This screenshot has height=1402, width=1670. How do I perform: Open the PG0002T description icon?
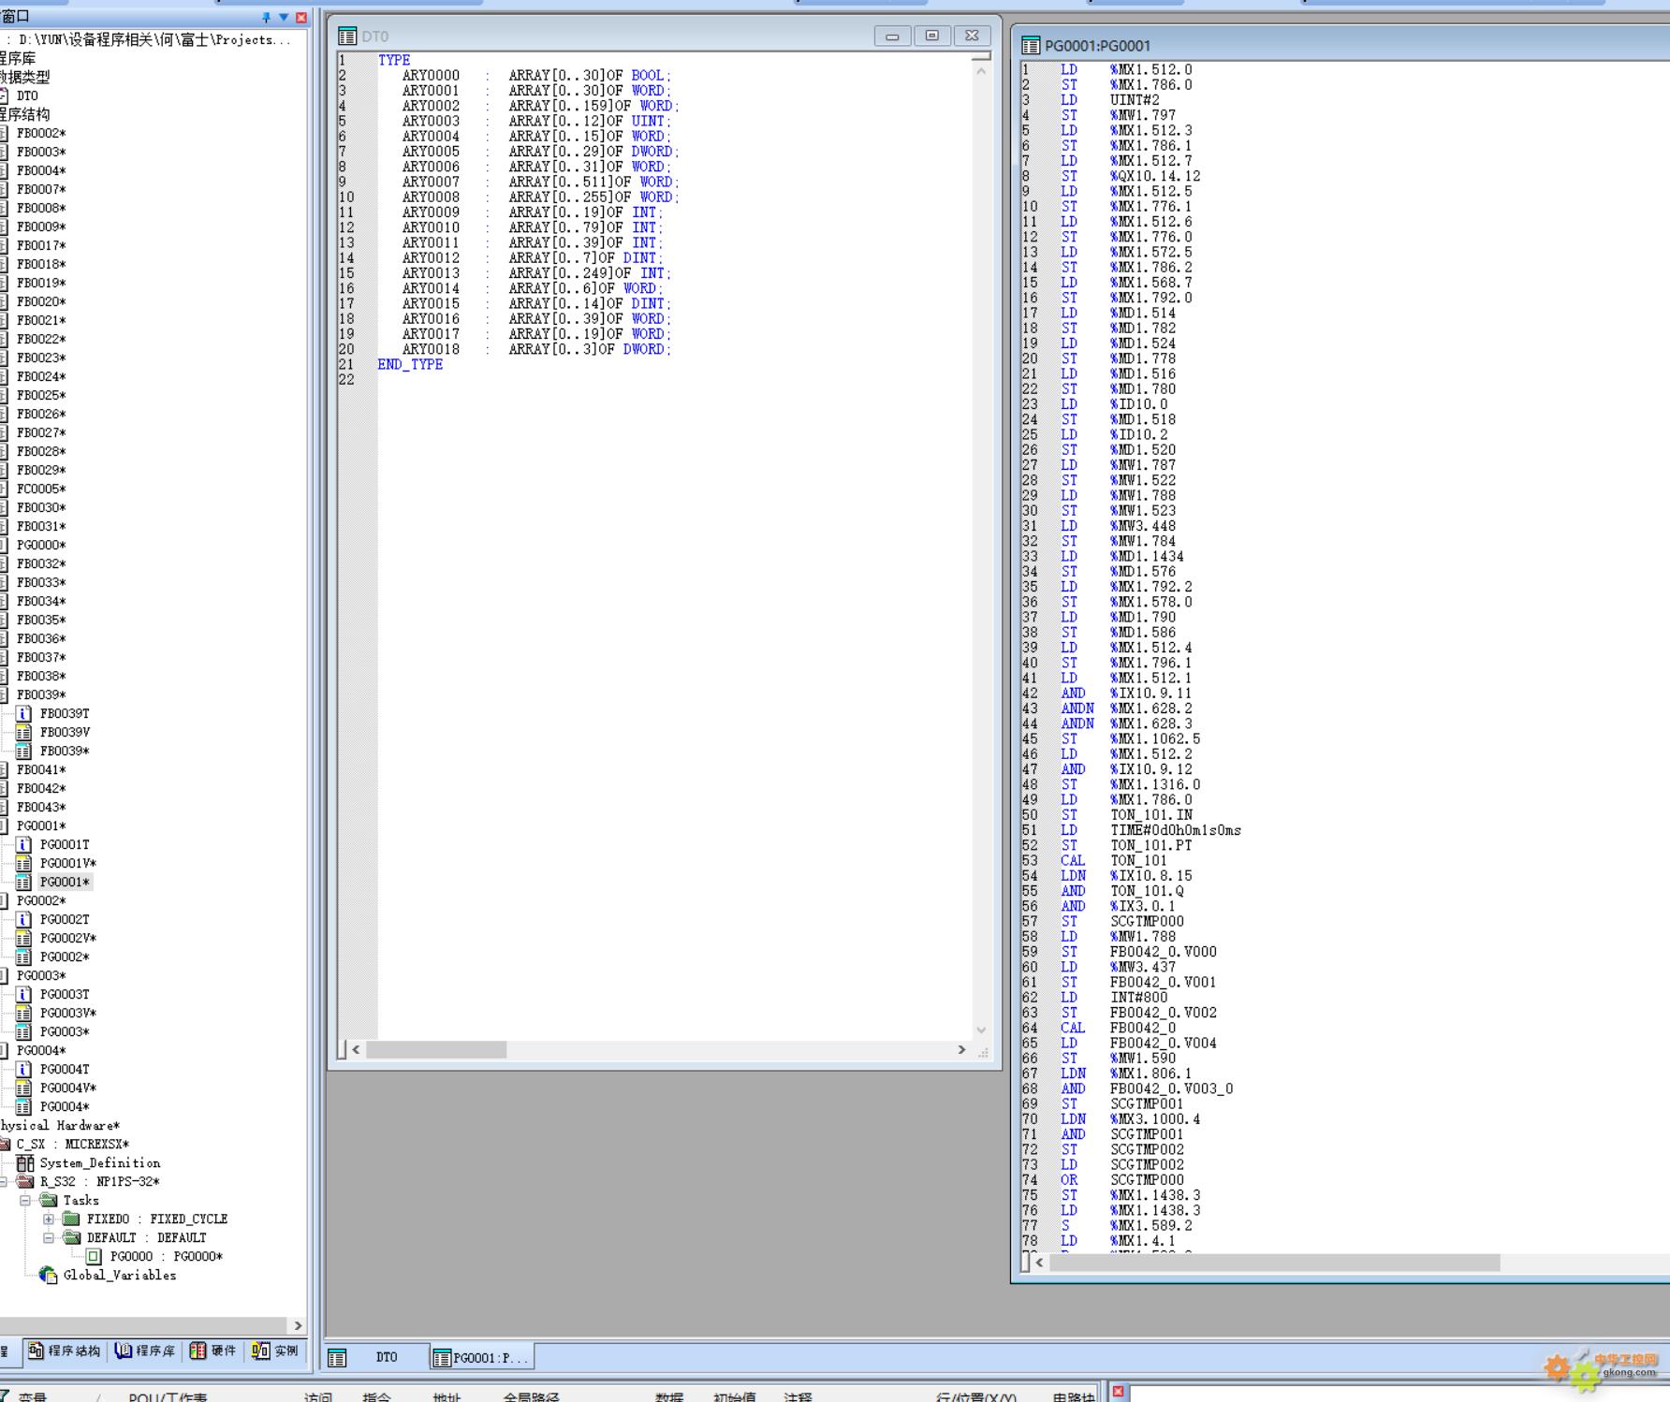pos(24,919)
